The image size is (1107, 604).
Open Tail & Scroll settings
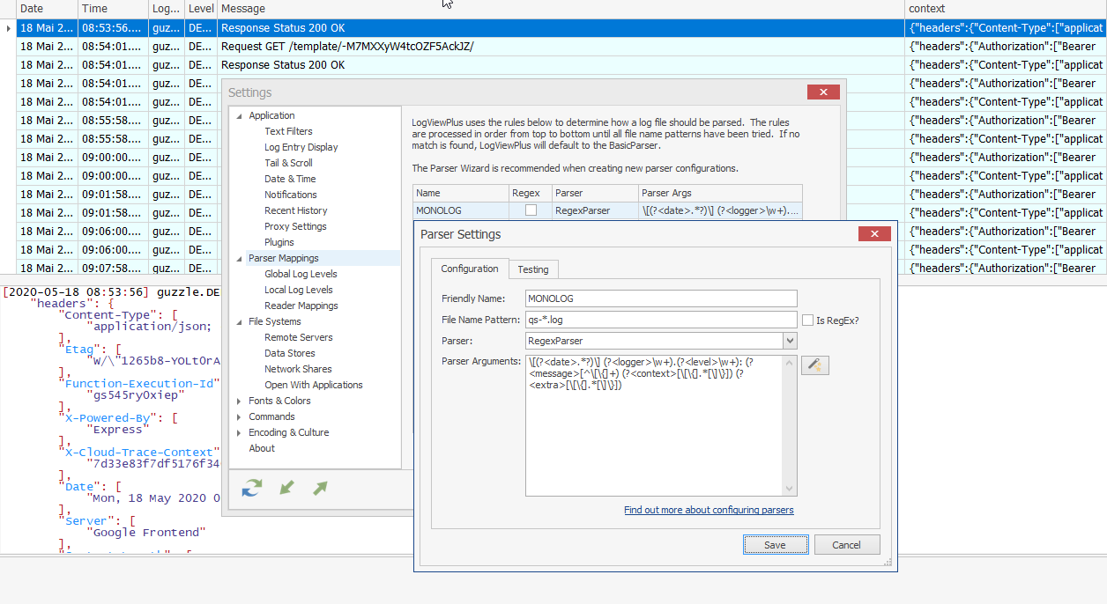click(288, 163)
